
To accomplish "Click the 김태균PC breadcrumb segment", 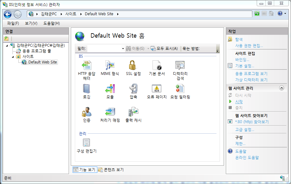I will click(x=49, y=14).
